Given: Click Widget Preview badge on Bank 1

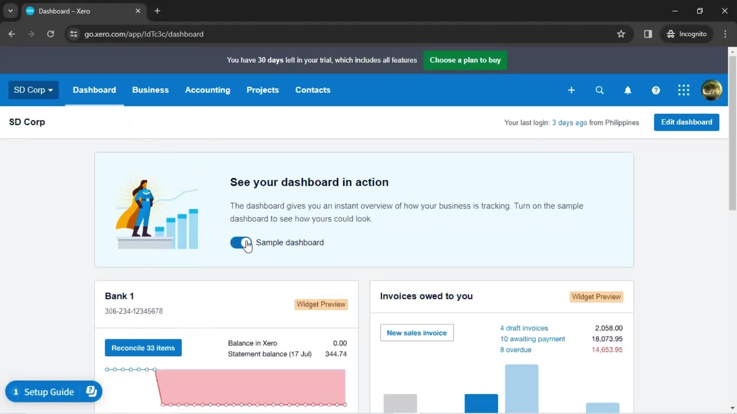Looking at the screenshot, I should point(321,304).
